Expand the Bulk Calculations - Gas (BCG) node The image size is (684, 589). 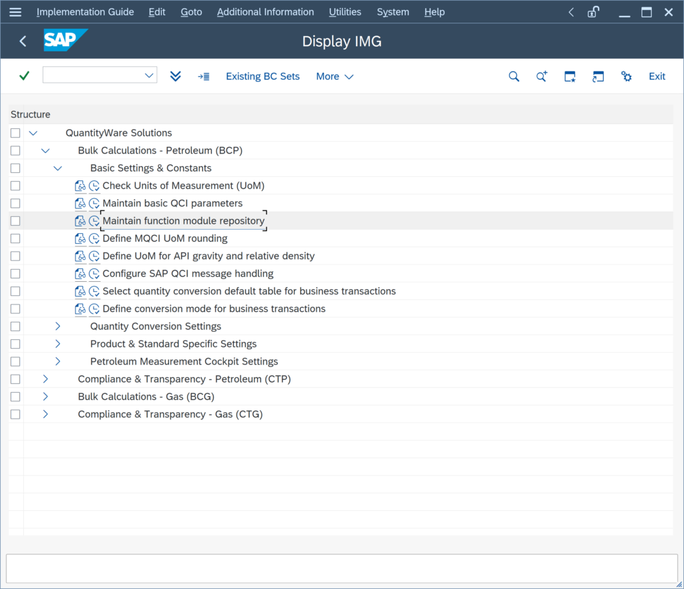(45, 396)
